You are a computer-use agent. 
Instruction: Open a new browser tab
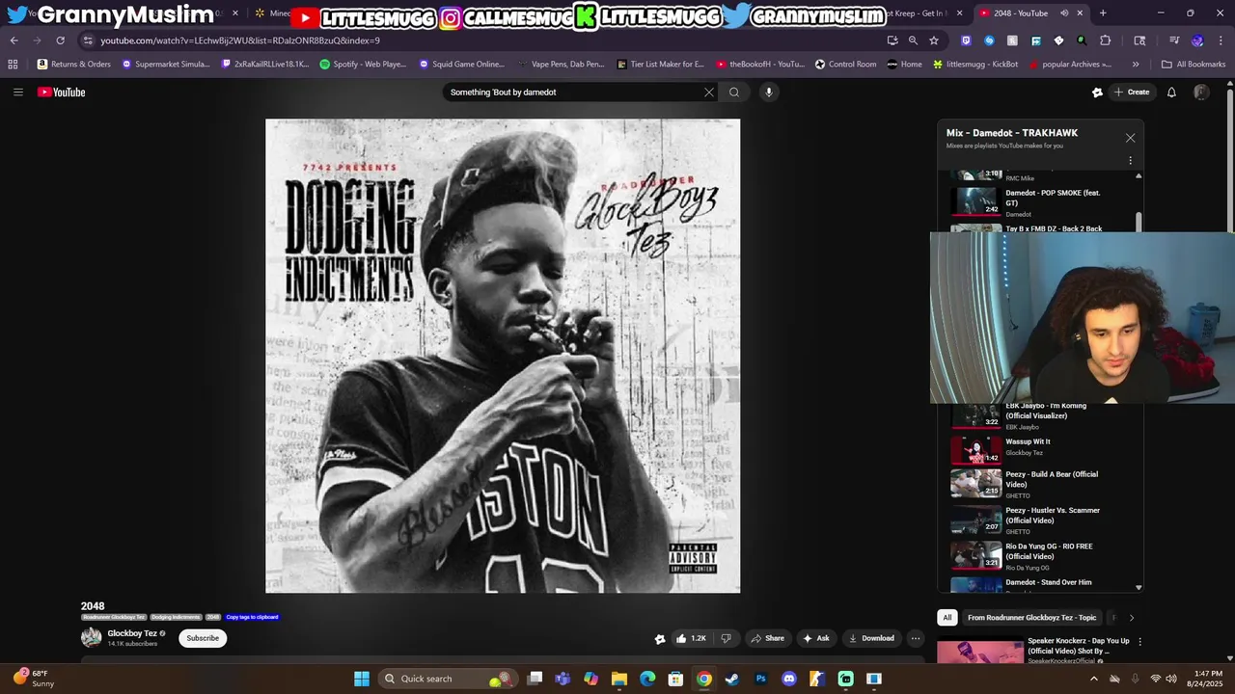pos(1103,13)
